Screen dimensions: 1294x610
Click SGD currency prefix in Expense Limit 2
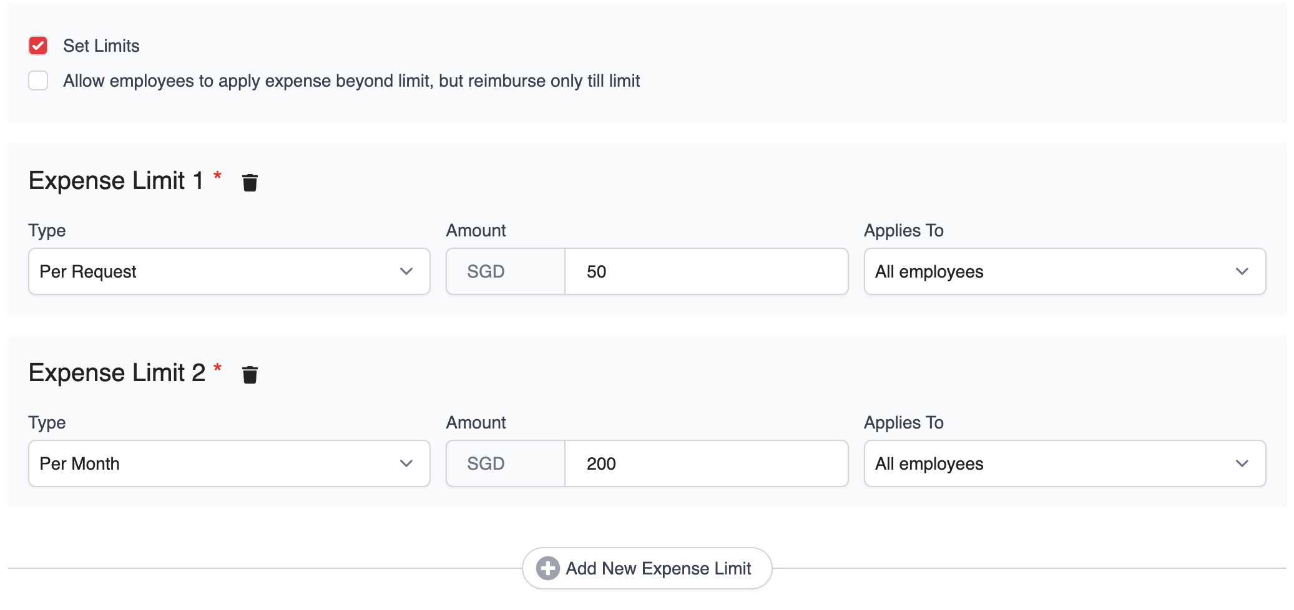click(x=486, y=464)
